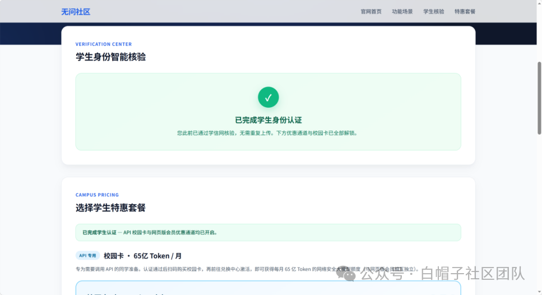Click the 公众号 白帽子社区团队 watermark text
Screen dimensions: 542x295
point(442,274)
